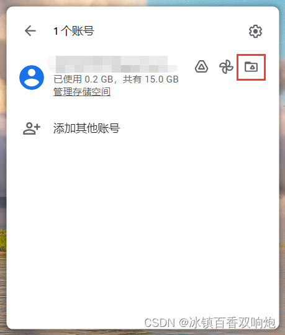Open the Drive folder icon in red box
Viewport: 285px width, 335px height.
click(x=251, y=67)
